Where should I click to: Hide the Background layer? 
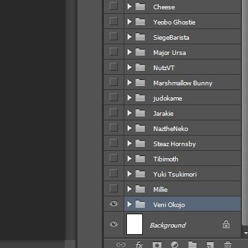pos(114,224)
